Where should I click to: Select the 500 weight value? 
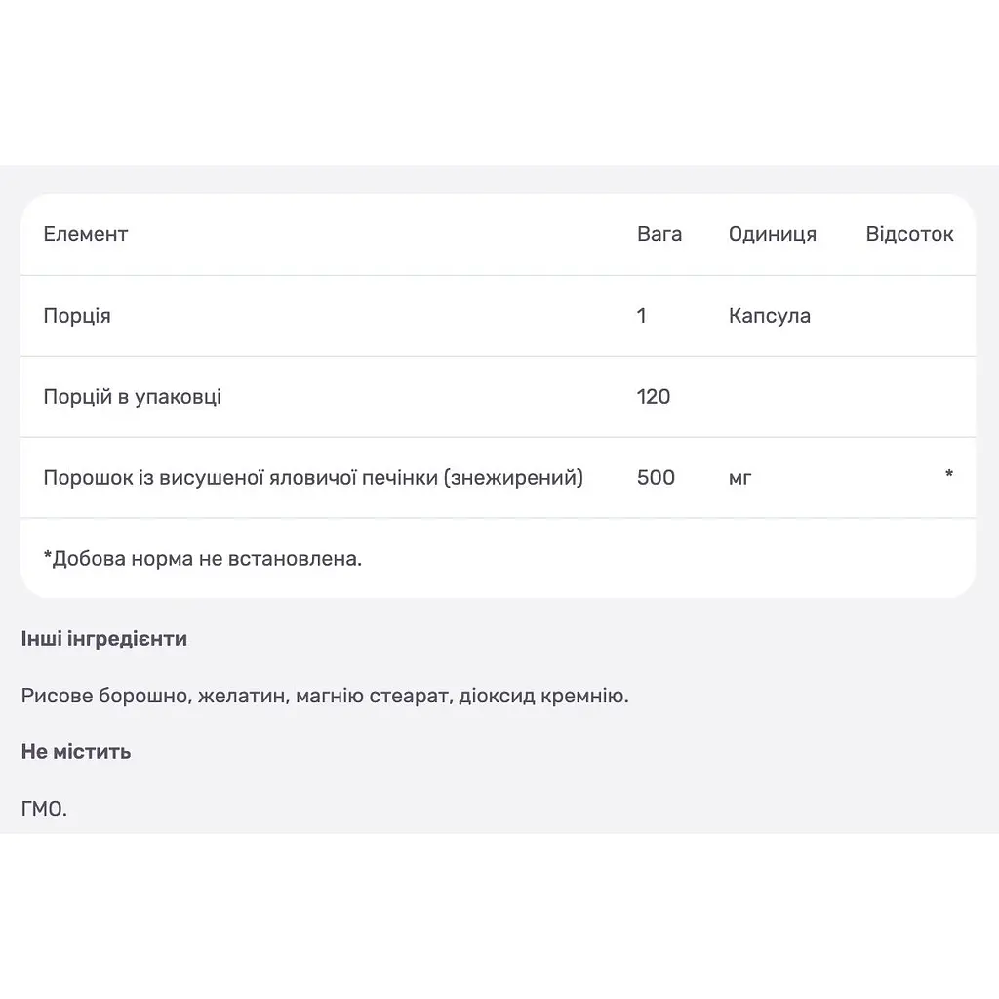(x=656, y=478)
